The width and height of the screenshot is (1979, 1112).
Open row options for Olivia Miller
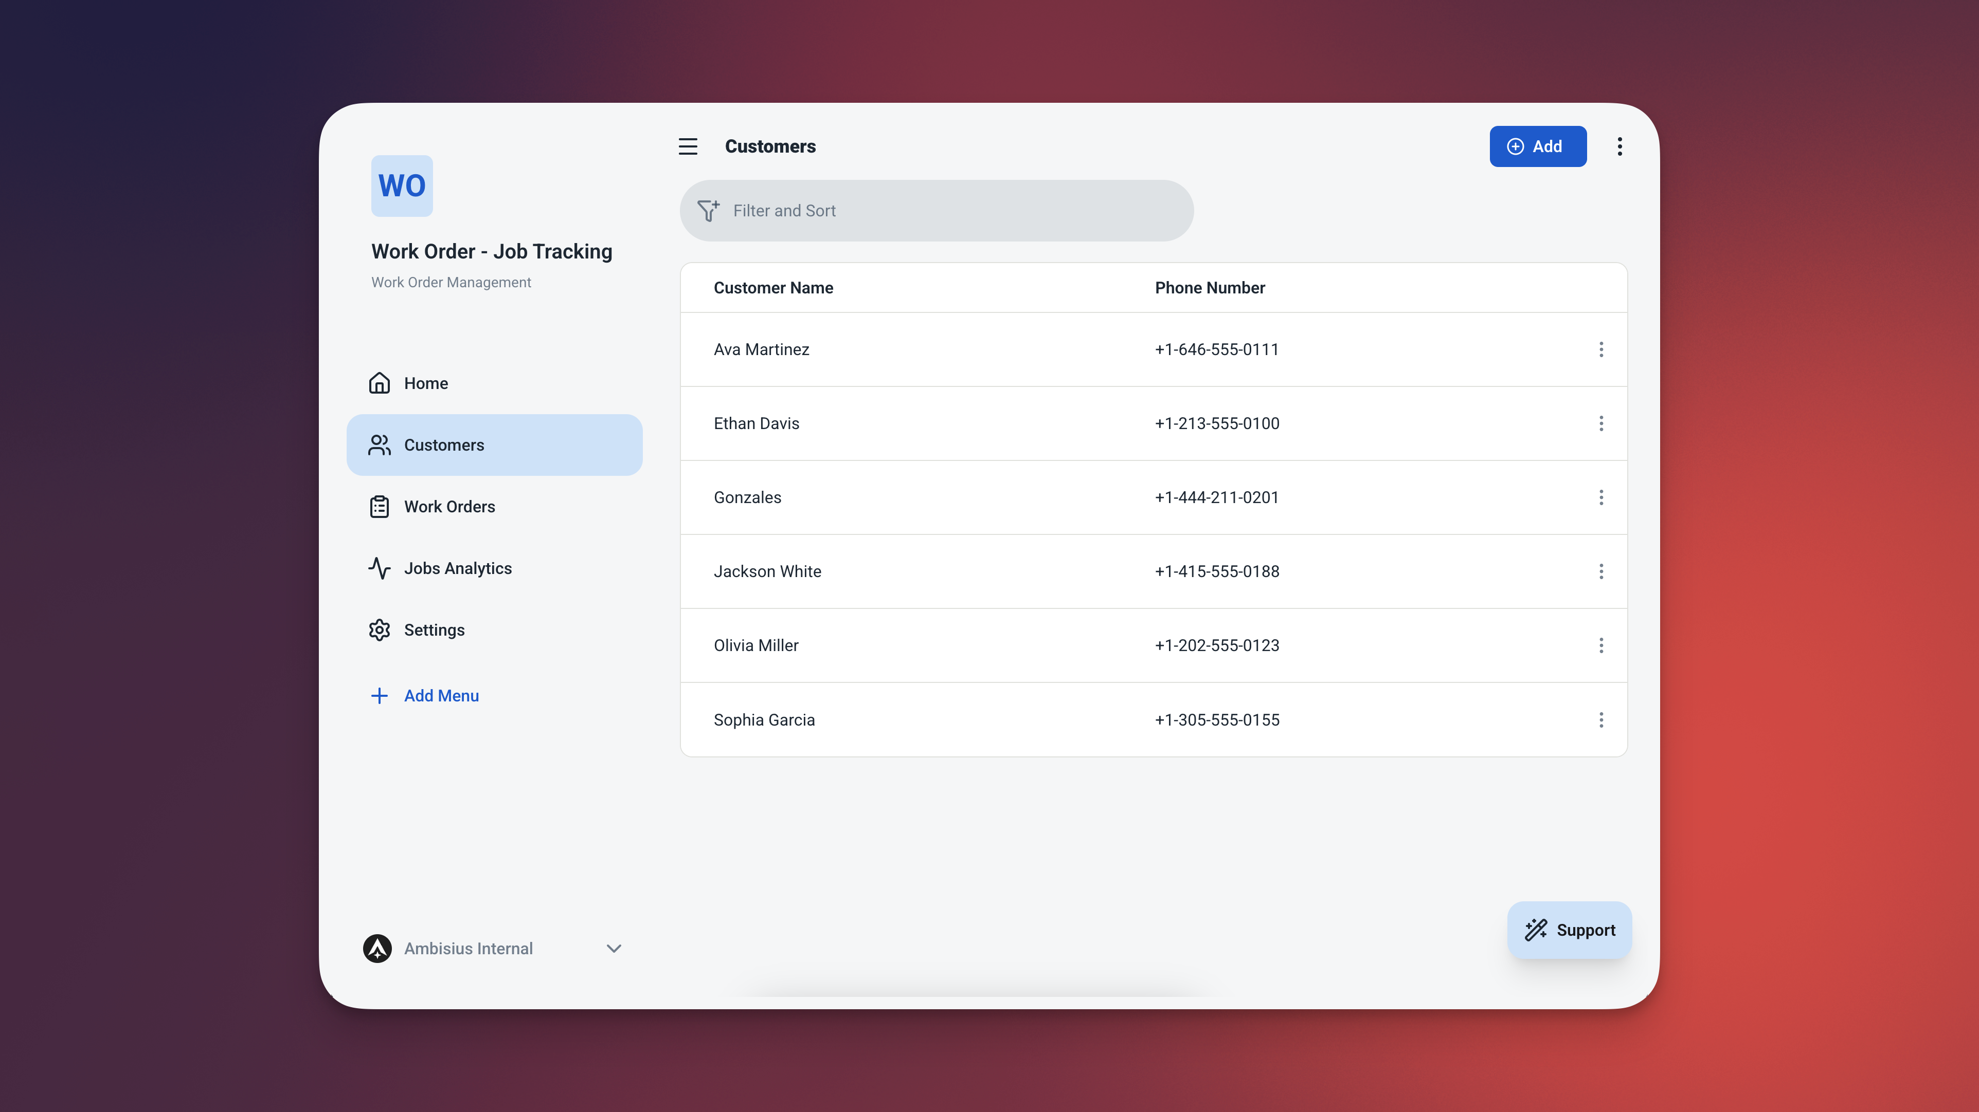(x=1601, y=645)
